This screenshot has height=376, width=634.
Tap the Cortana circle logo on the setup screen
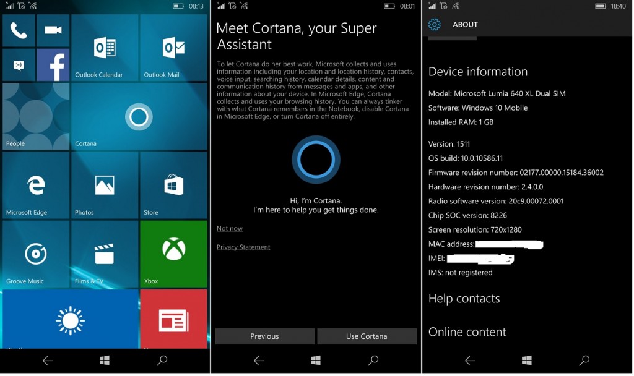pyautogui.click(x=316, y=160)
